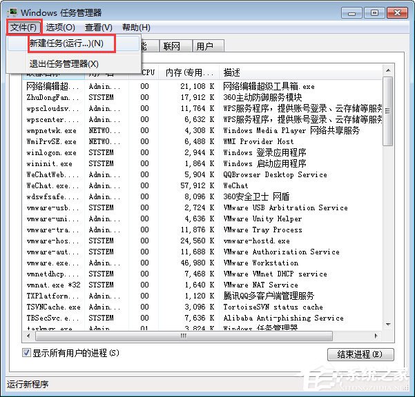415x397 pixels.
Task: Select the vmware.exe... process row
Action: pos(202,263)
